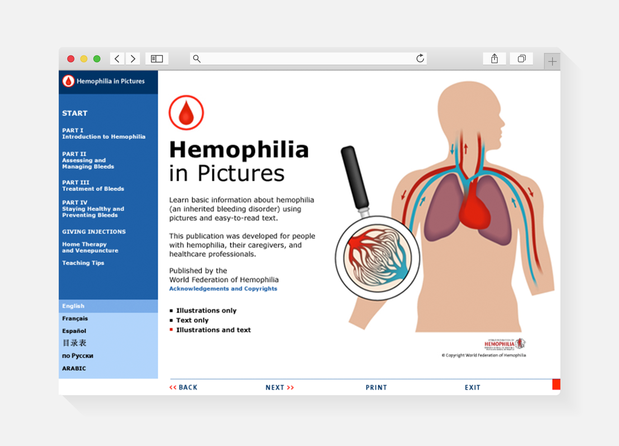Open Part III Treatment of Bleeds
This screenshot has height=446, width=619.
pos(93,185)
